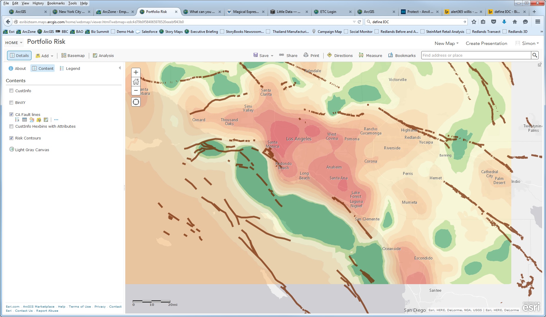The width and height of the screenshot is (546, 317).
Task: Get Directions on the map
Action: pyautogui.click(x=340, y=55)
